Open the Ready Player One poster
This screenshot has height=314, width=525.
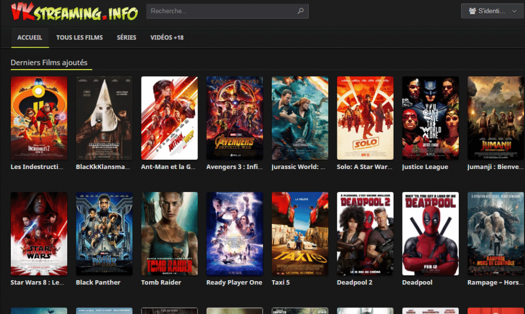tap(235, 234)
